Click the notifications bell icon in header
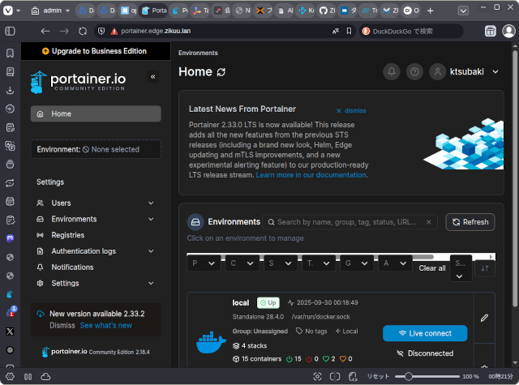Screen dimensions: 519x385 pyautogui.click(x=392, y=72)
